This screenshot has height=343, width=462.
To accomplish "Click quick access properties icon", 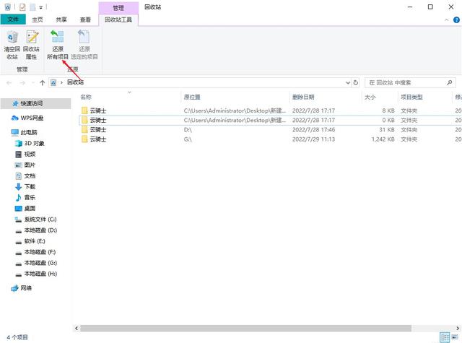I will click(x=22, y=6).
